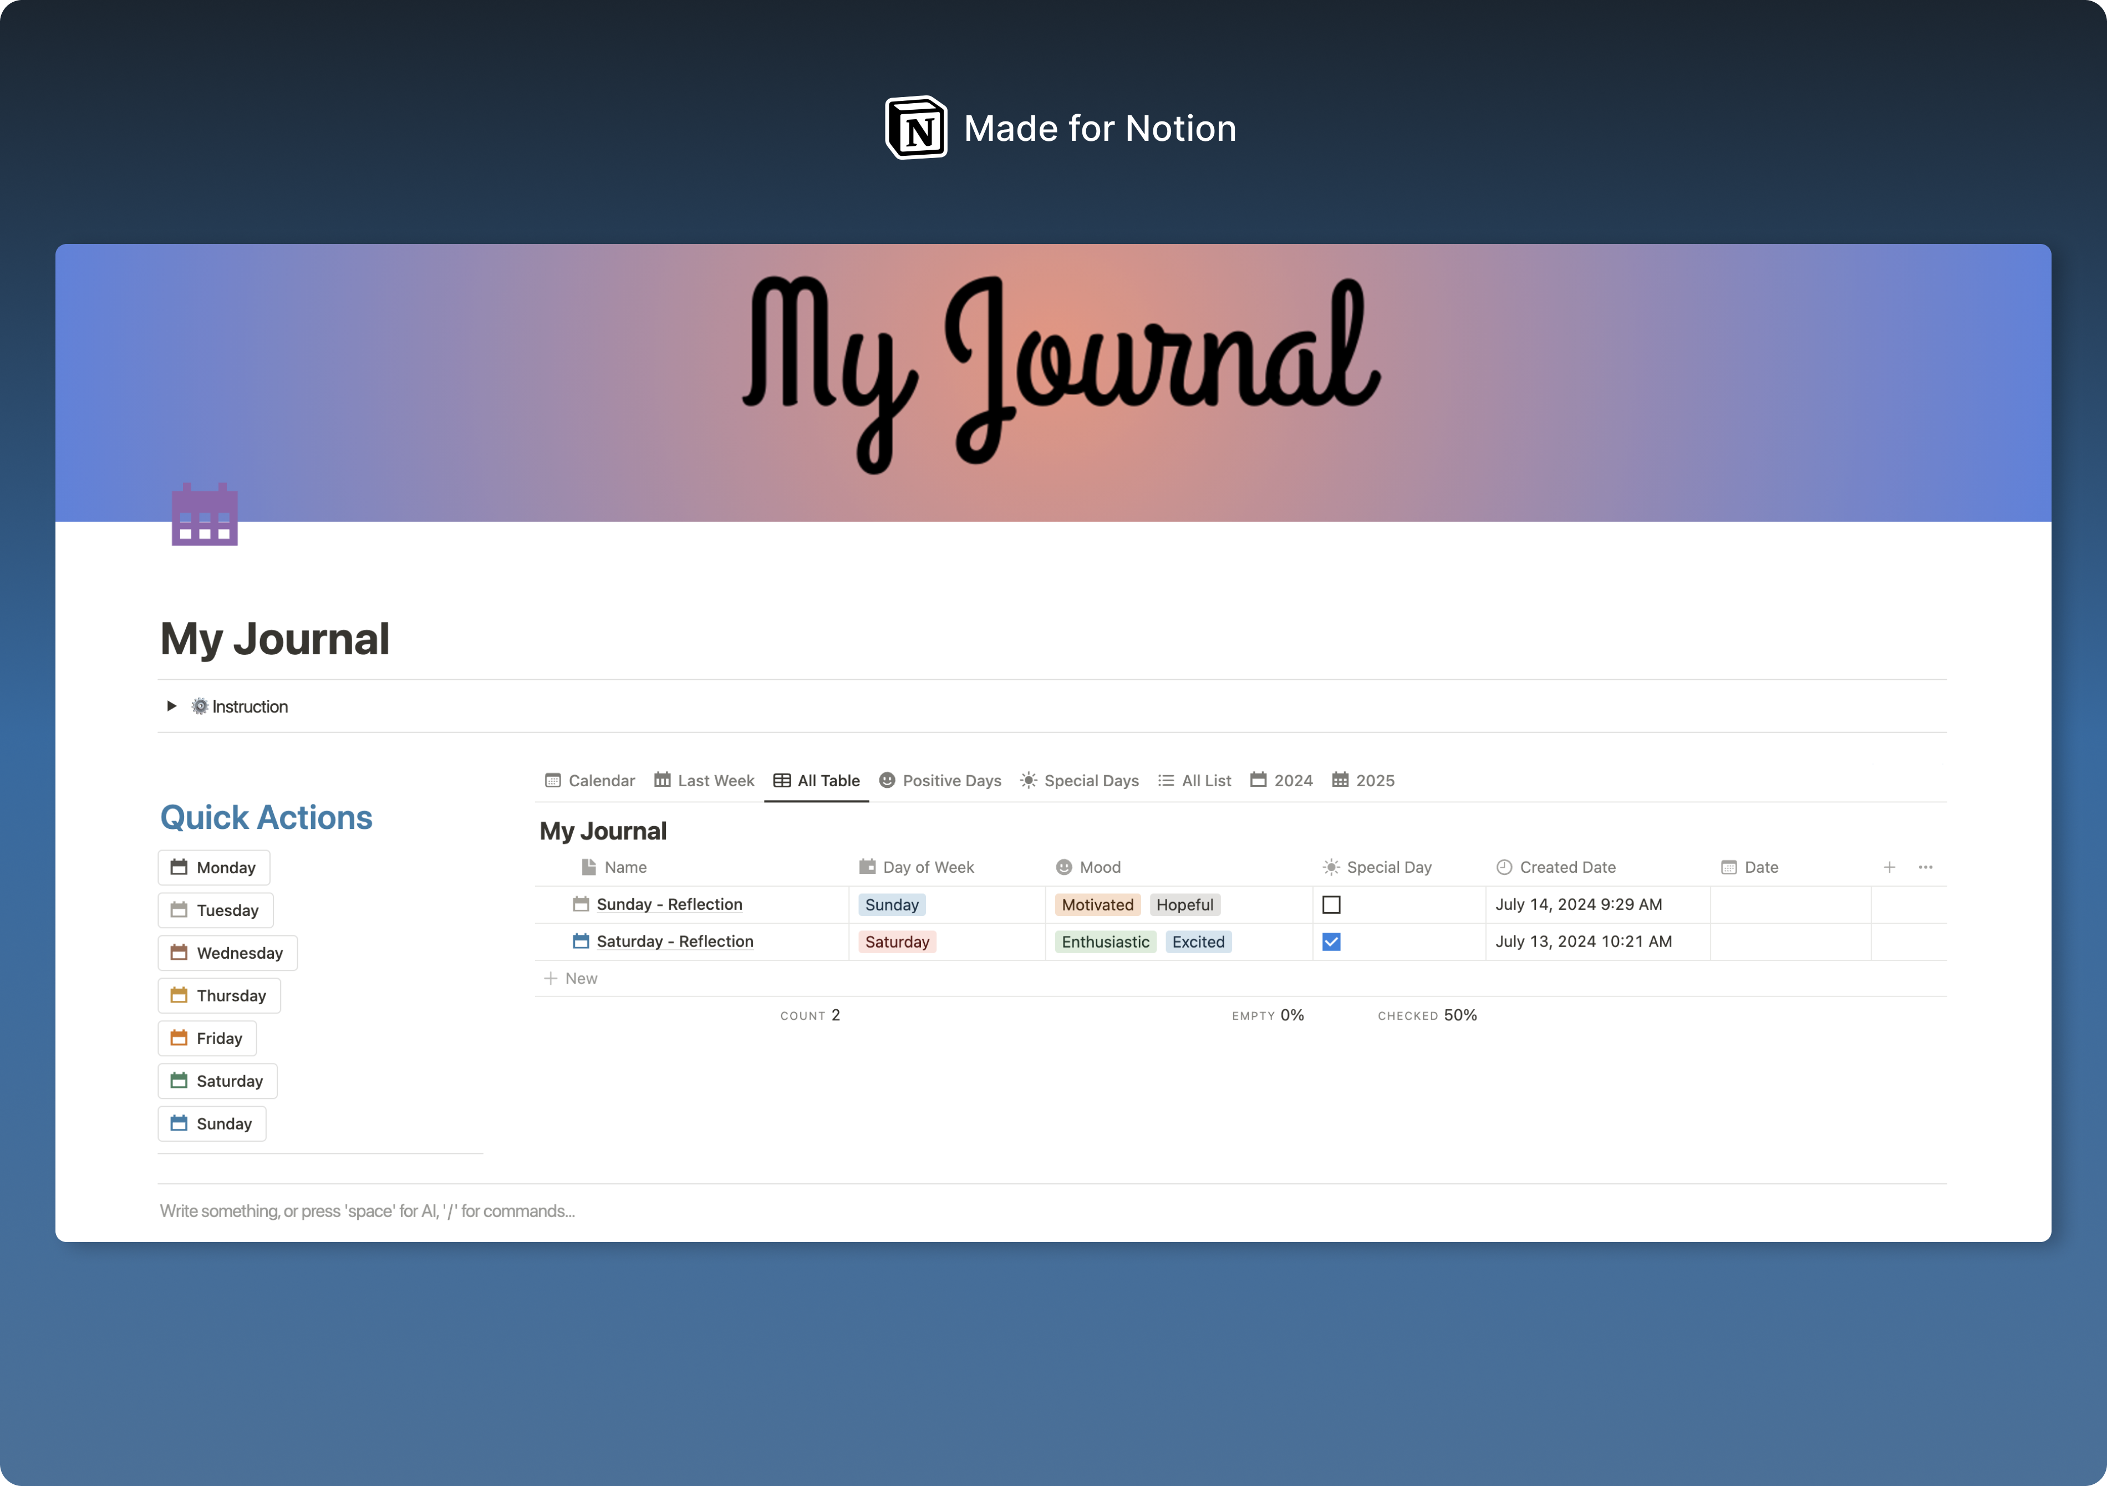The image size is (2107, 1486).
Task: Switch to the Positive Days tab
Action: pos(940,780)
